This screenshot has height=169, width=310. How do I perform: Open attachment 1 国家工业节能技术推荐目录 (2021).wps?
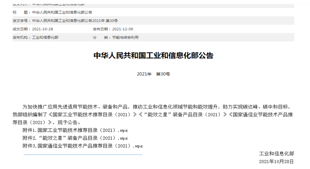point(75,131)
